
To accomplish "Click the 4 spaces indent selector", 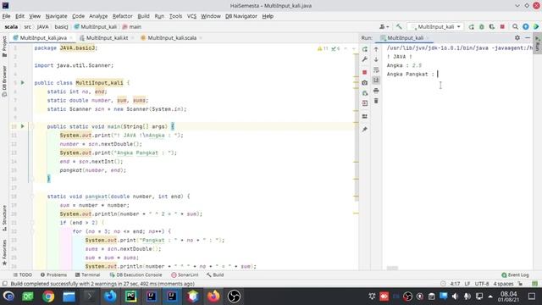I will (503, 284).
